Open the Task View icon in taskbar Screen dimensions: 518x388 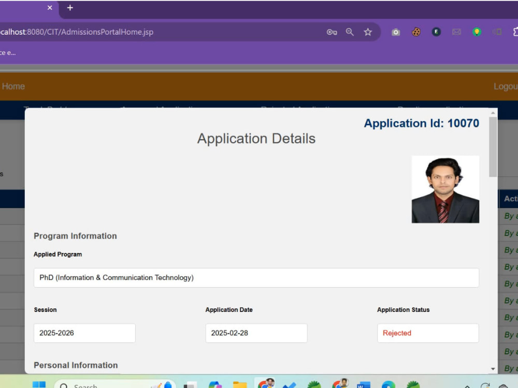click(x=190, y=385)
